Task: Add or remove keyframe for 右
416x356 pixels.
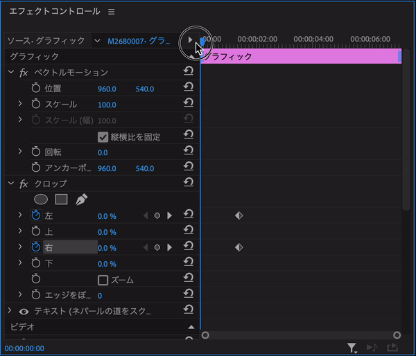Action: click(x=157, y=247)
